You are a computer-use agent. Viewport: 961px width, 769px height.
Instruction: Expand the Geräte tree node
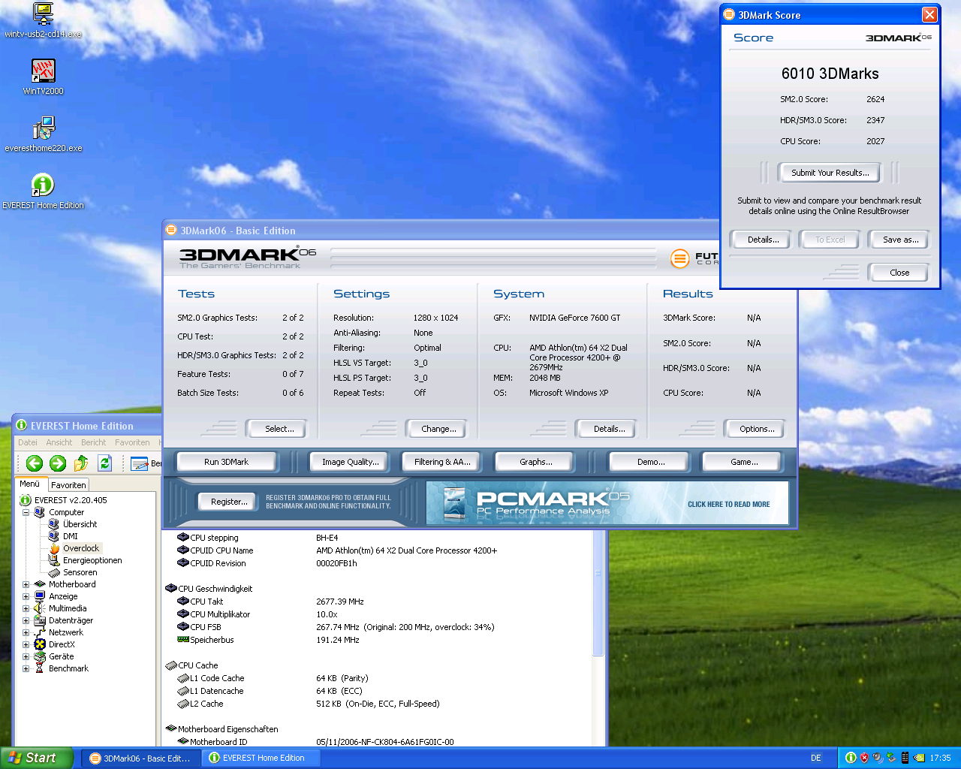click(x=26, y=656)
